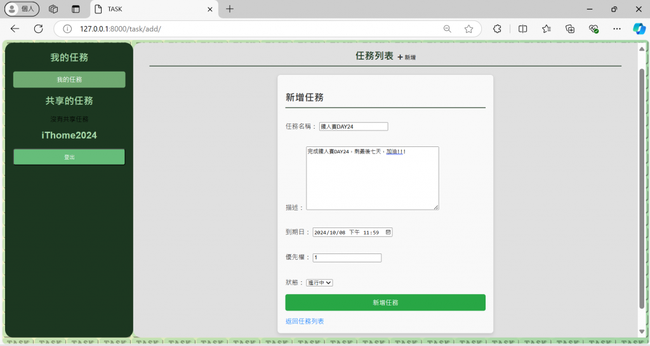Click the address bar URL
This screenshot has height=346, width=650.
[x=120, y=29]
